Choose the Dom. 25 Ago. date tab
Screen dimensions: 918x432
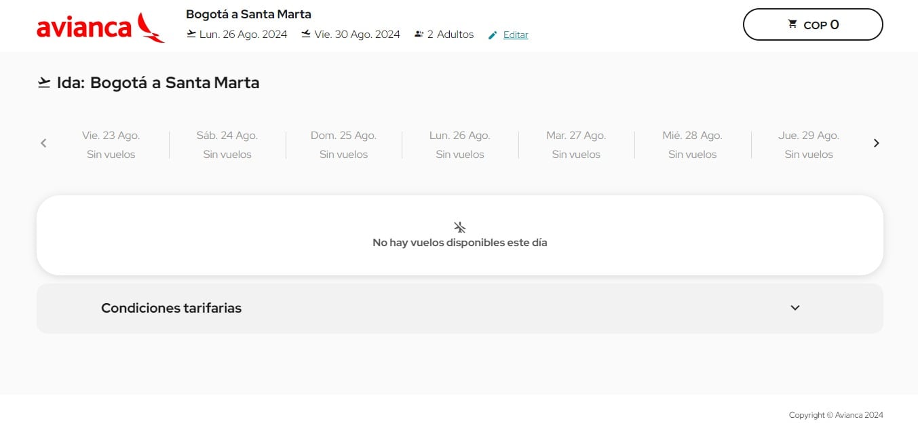pos(343,144)
